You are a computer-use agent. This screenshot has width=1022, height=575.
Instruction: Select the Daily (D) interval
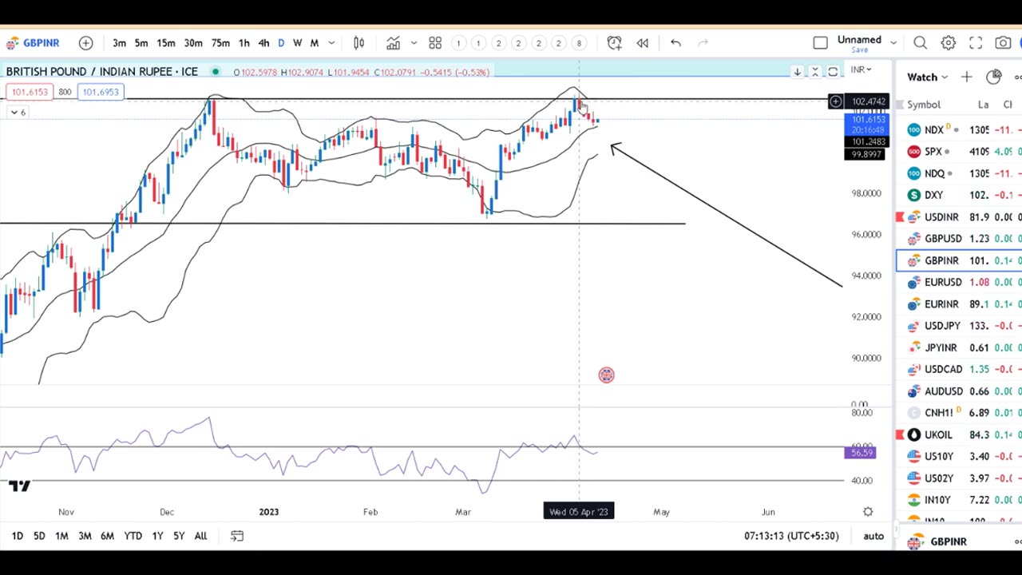coord(281,43)
